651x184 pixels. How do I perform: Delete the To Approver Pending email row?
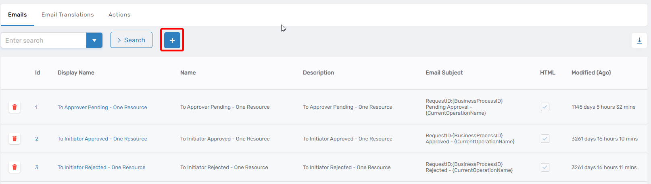(15, 107)
